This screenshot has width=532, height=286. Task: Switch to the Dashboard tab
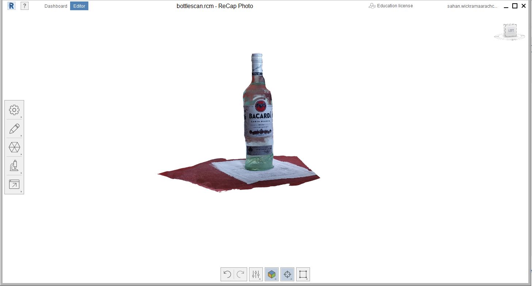[x=56, y=6]
